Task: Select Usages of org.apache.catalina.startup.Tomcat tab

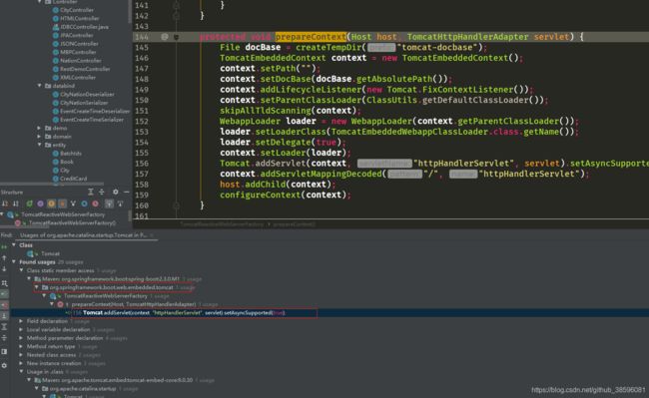Action: [x=84, y=235]
